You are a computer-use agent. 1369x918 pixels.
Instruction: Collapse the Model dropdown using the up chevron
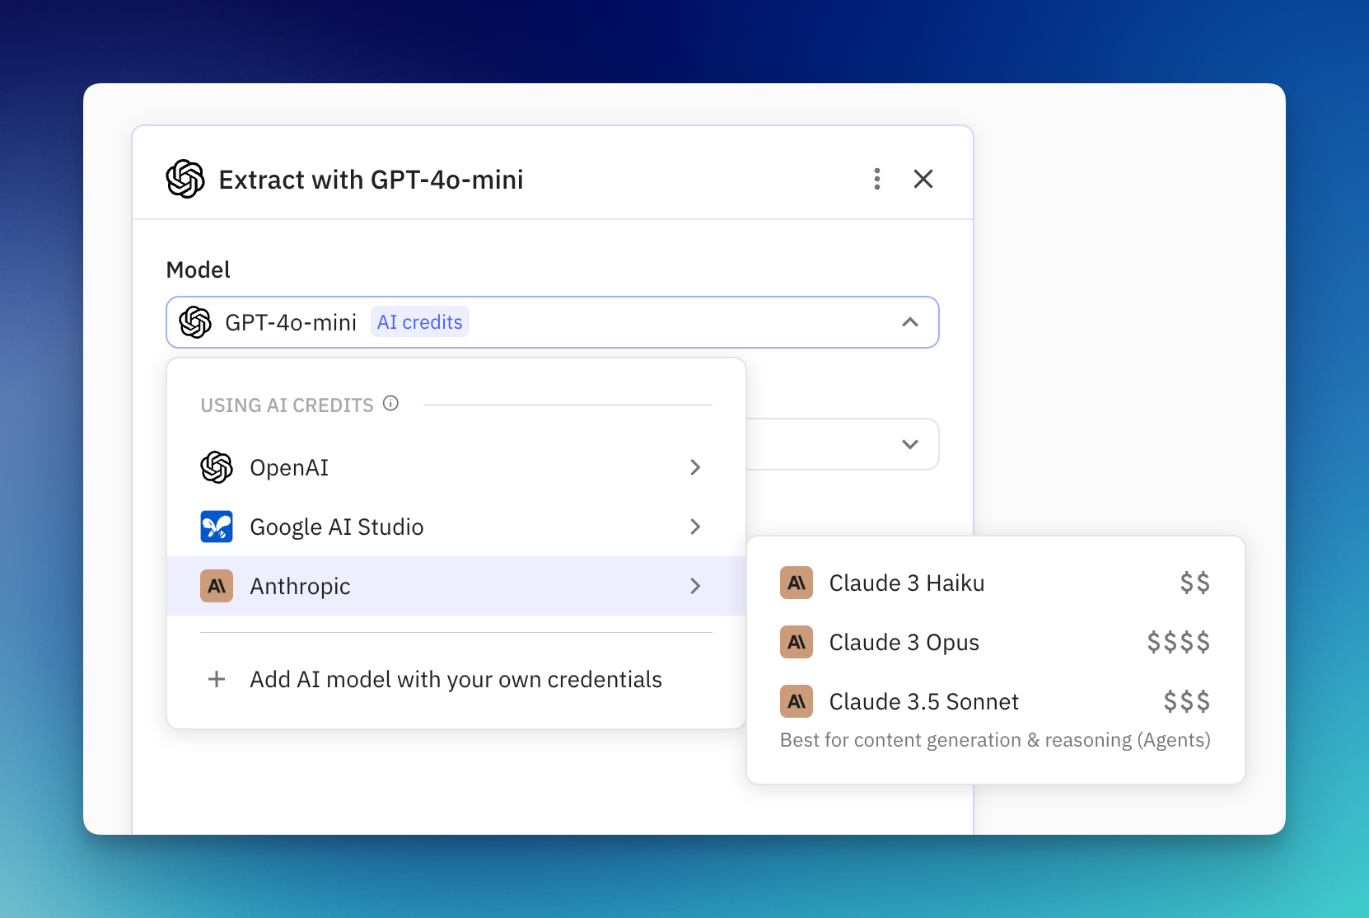pyautogui.click(x=910, y=322)
